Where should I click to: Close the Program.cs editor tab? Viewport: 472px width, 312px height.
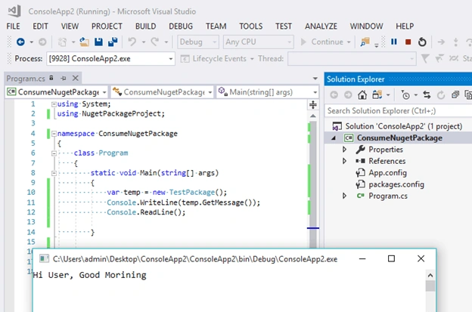[75, 78]
